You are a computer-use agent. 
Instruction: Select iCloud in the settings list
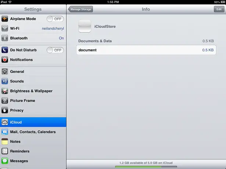pos(33,122)
